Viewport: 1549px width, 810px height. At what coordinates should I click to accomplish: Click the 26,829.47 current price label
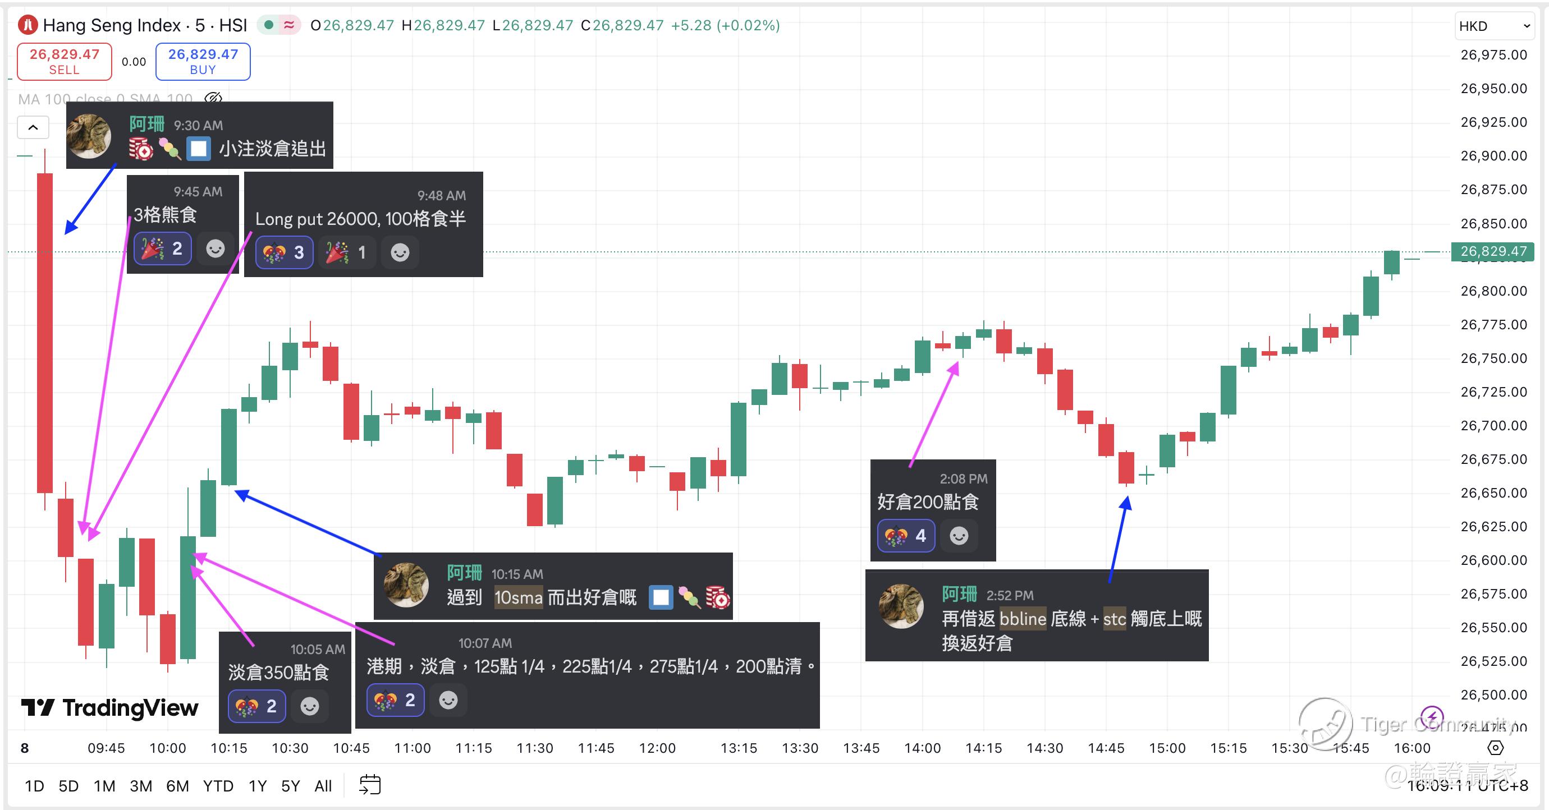point(1492,251)
